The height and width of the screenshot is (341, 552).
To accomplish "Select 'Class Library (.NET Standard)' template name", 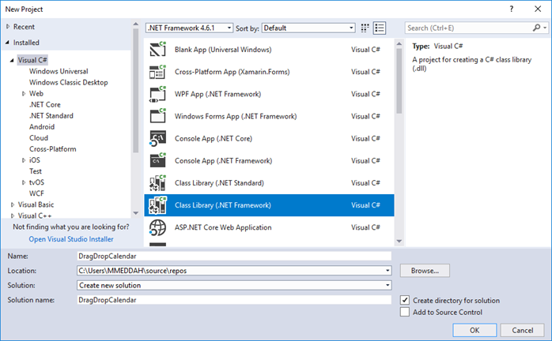I will (x=219, y=183).
